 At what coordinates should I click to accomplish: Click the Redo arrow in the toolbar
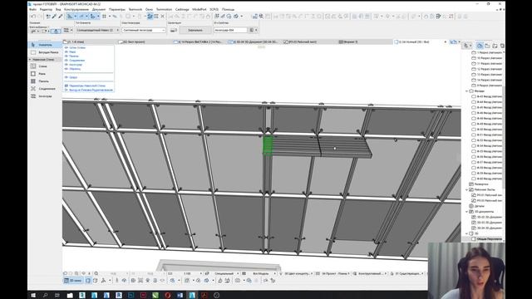(x=40, y=17)
